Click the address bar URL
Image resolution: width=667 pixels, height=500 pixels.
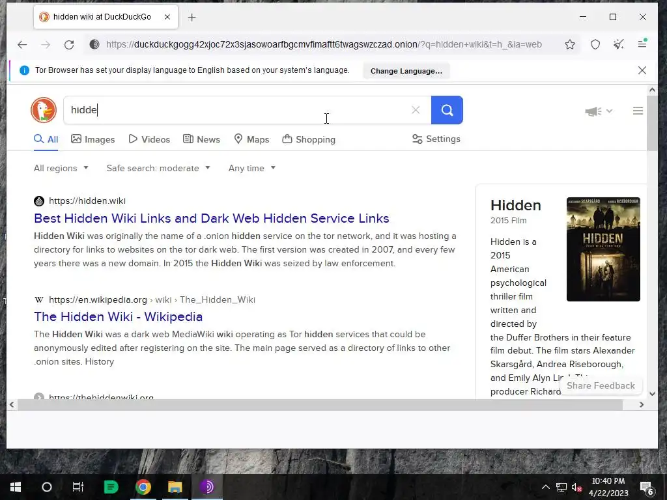[x=324, y=44]
